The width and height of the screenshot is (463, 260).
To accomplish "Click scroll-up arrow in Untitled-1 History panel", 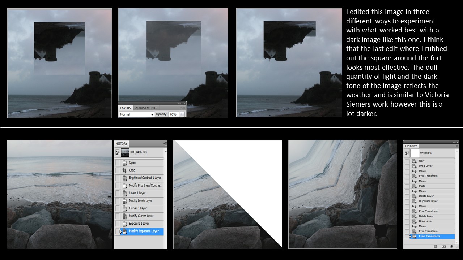I will [x=456, y=150].
